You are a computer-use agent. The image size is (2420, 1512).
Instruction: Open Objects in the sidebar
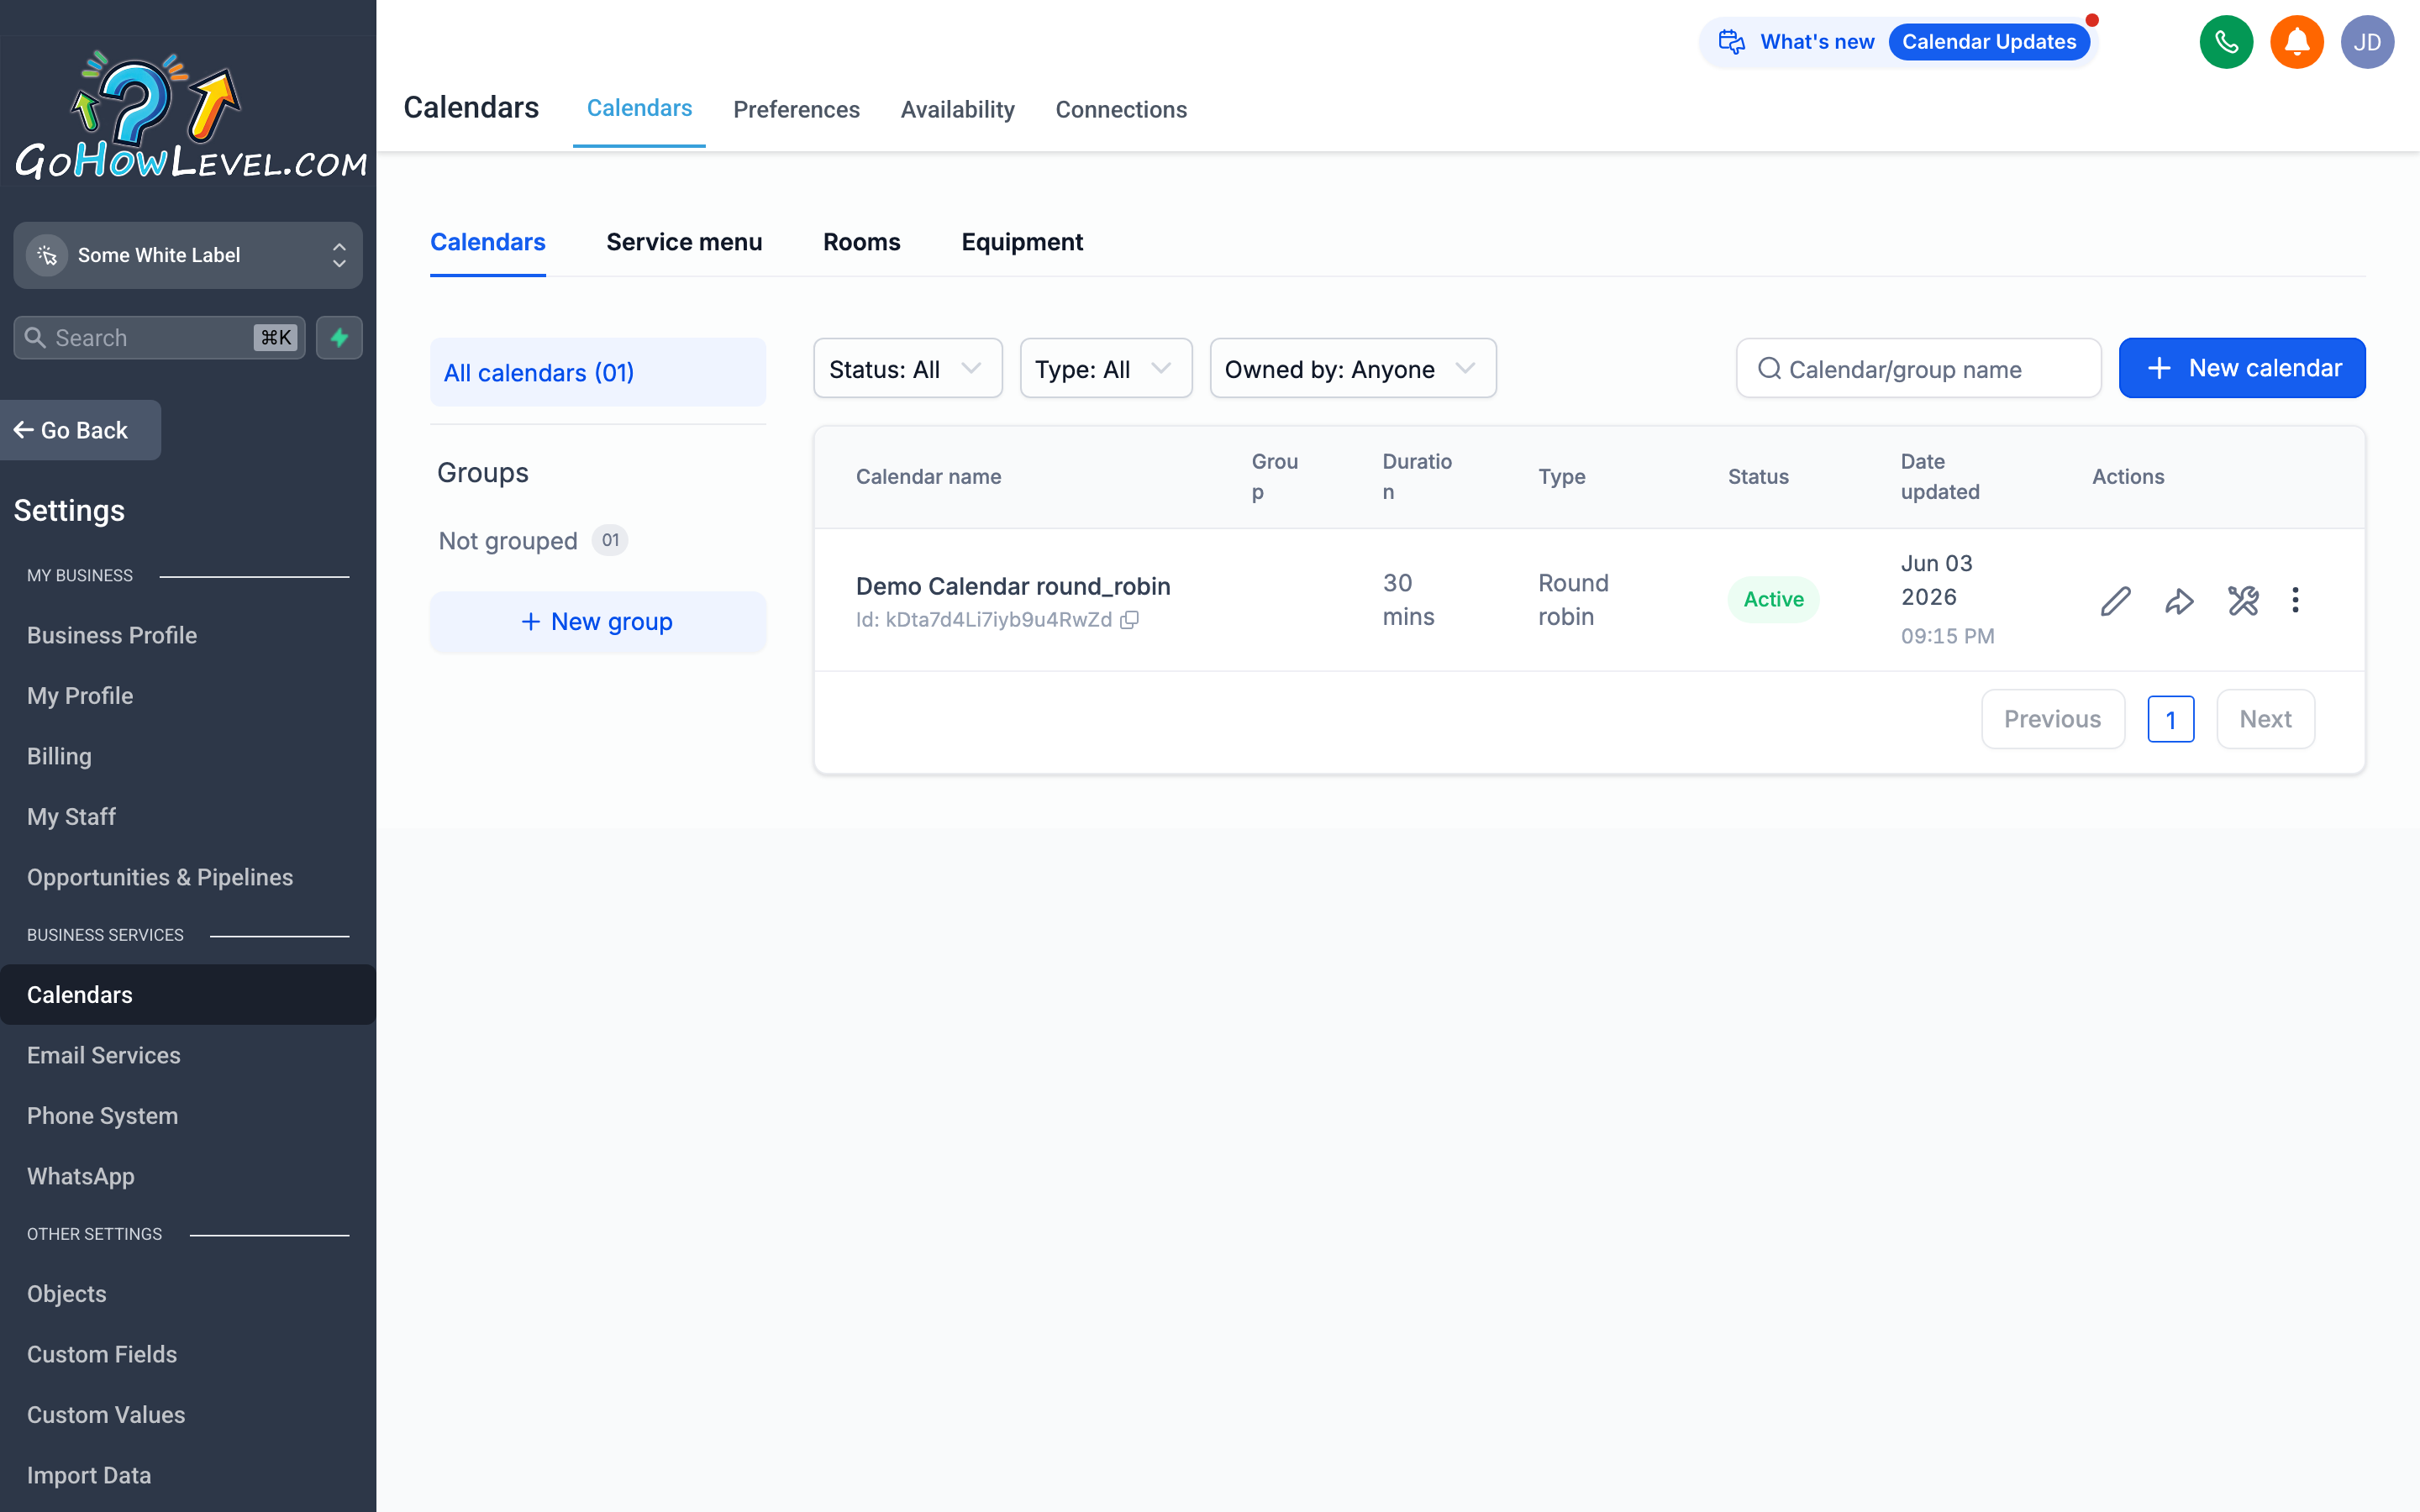click(x=66, y=1293)
